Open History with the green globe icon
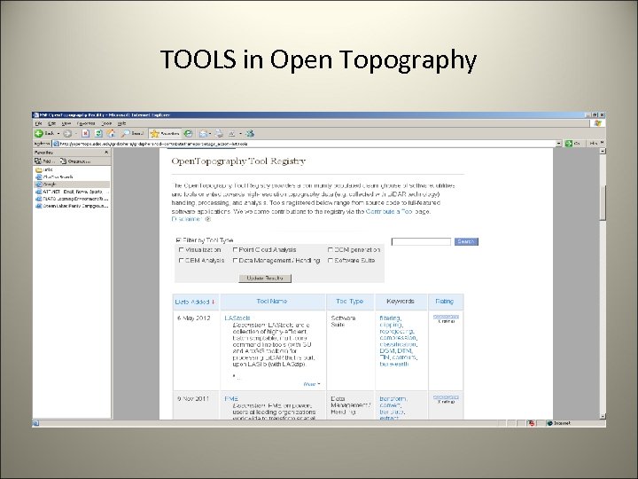The width and height of the screenshot is (638, 479). 188,133
